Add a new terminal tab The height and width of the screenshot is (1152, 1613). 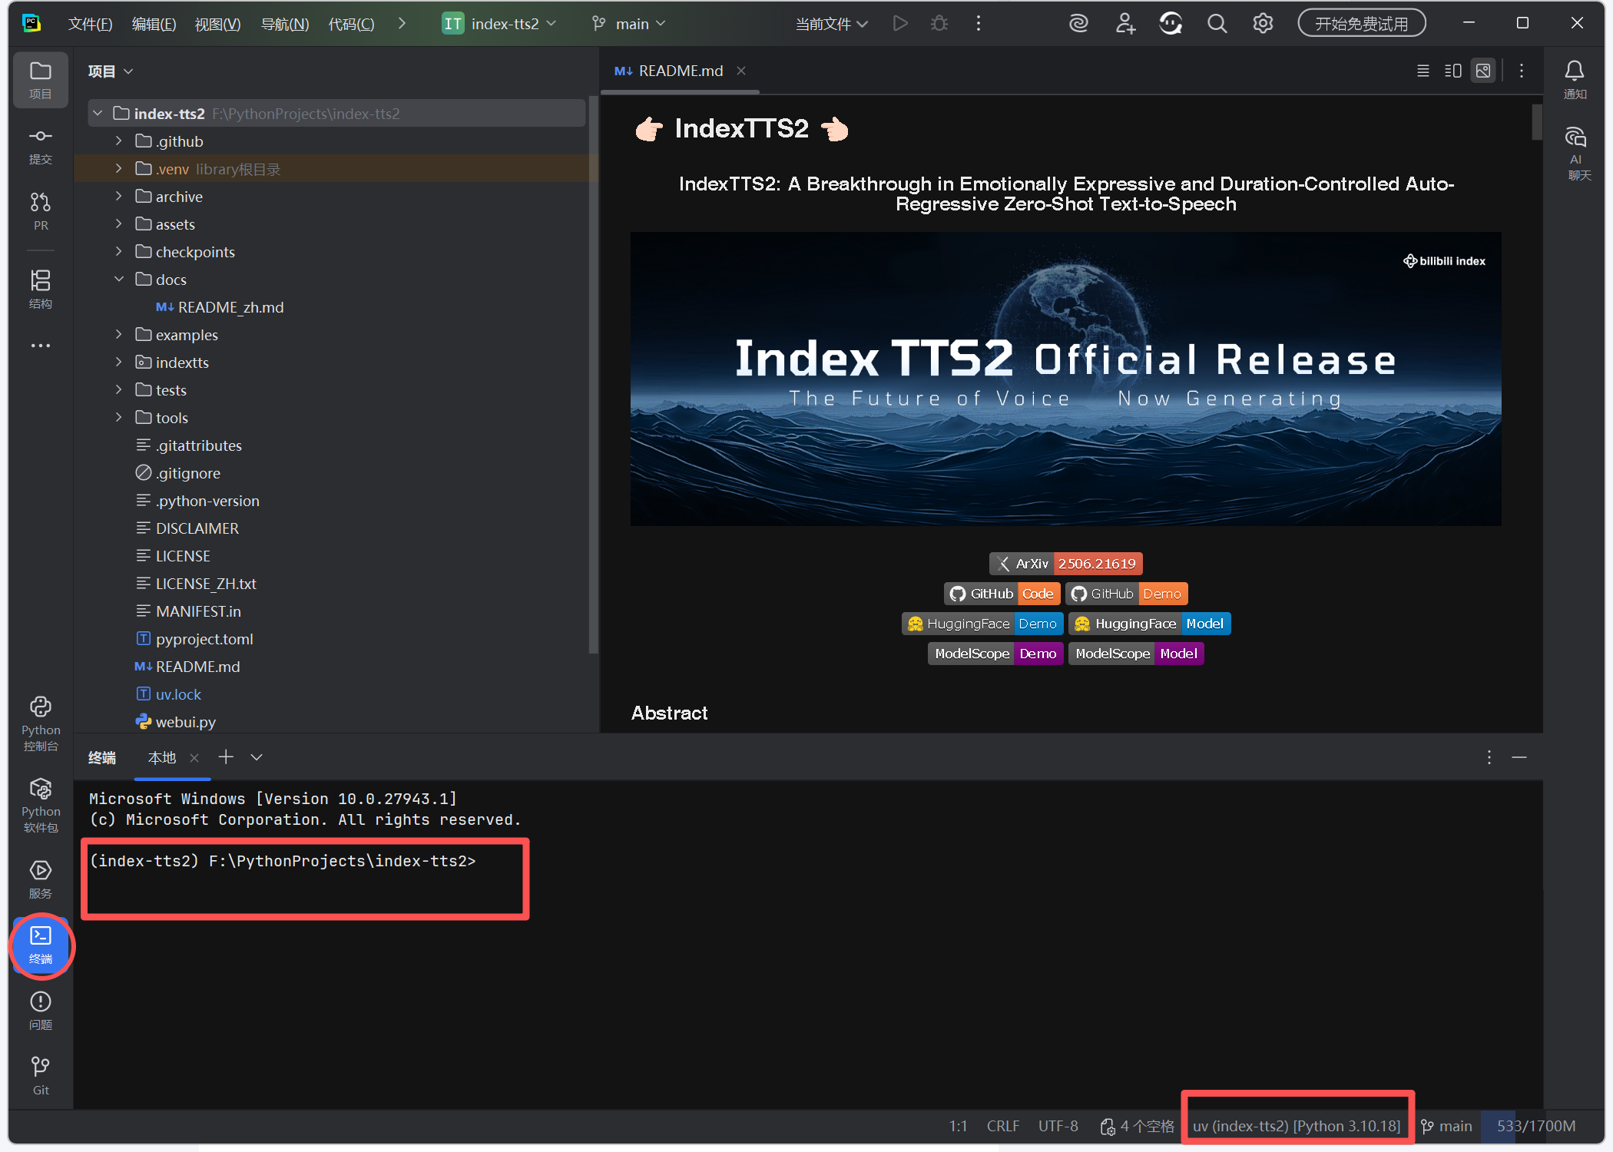226,757
